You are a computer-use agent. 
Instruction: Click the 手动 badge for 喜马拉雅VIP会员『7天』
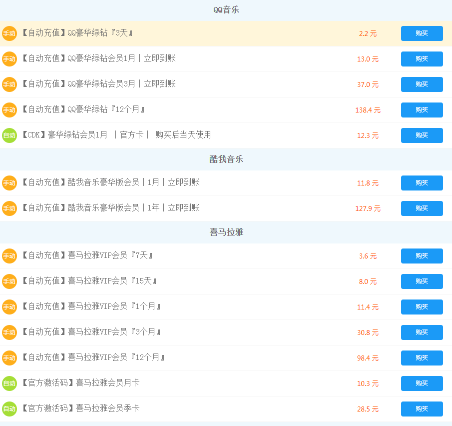click(9, 256)
